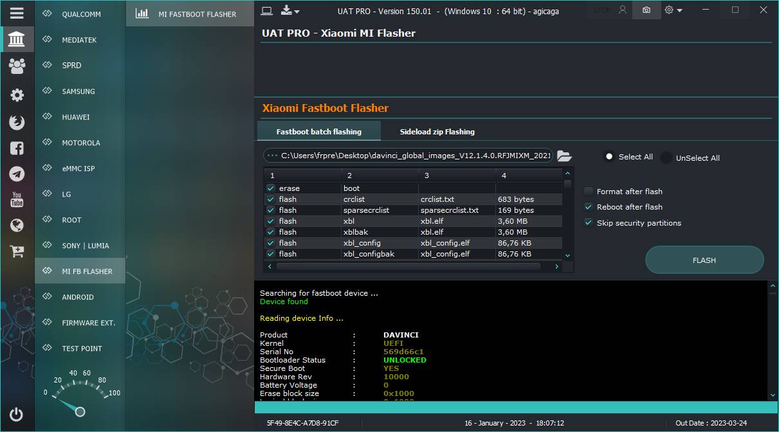Open the SAMSUNG module

[x=80, y=91]
